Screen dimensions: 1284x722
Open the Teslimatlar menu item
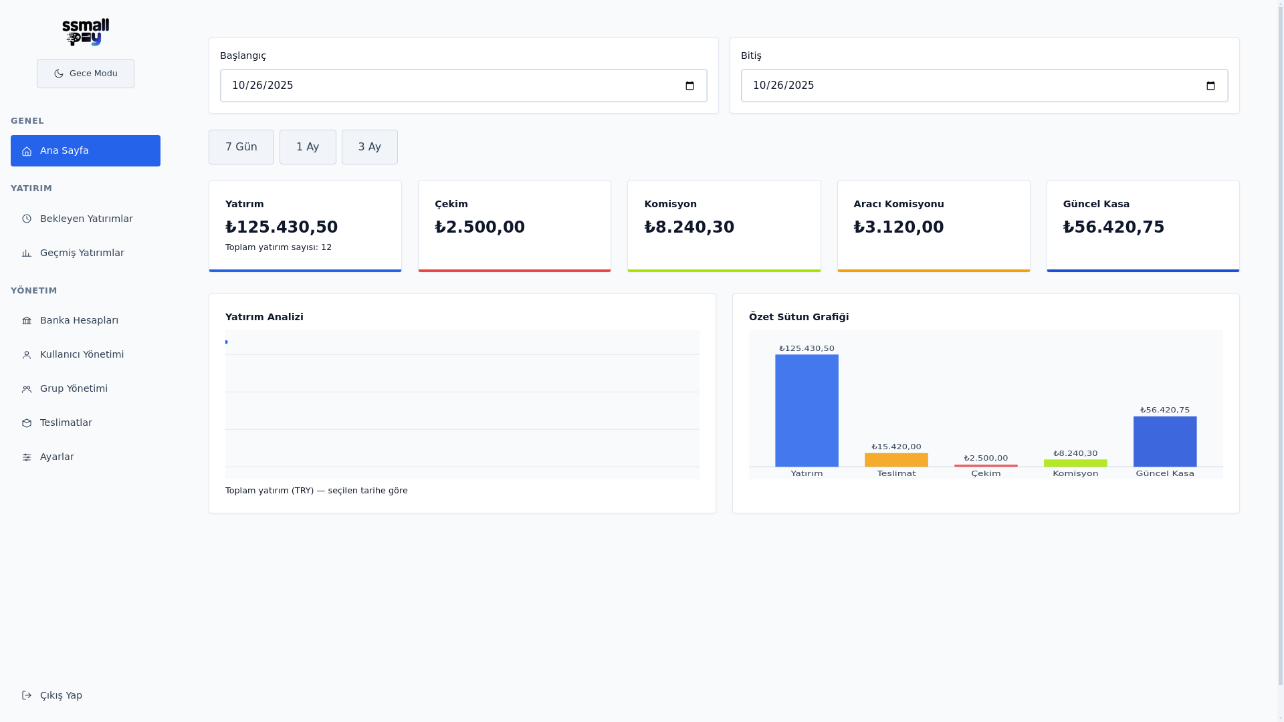pos(66,423)
